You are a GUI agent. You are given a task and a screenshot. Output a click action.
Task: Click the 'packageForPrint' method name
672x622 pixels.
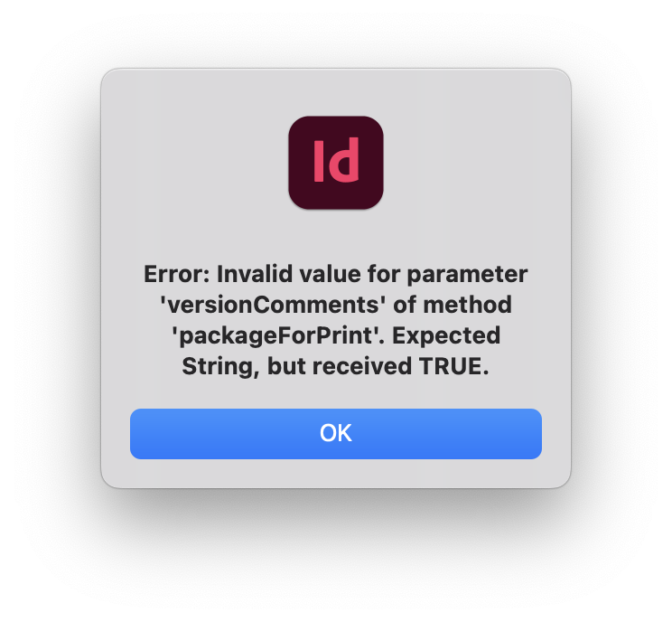point(278,336)
